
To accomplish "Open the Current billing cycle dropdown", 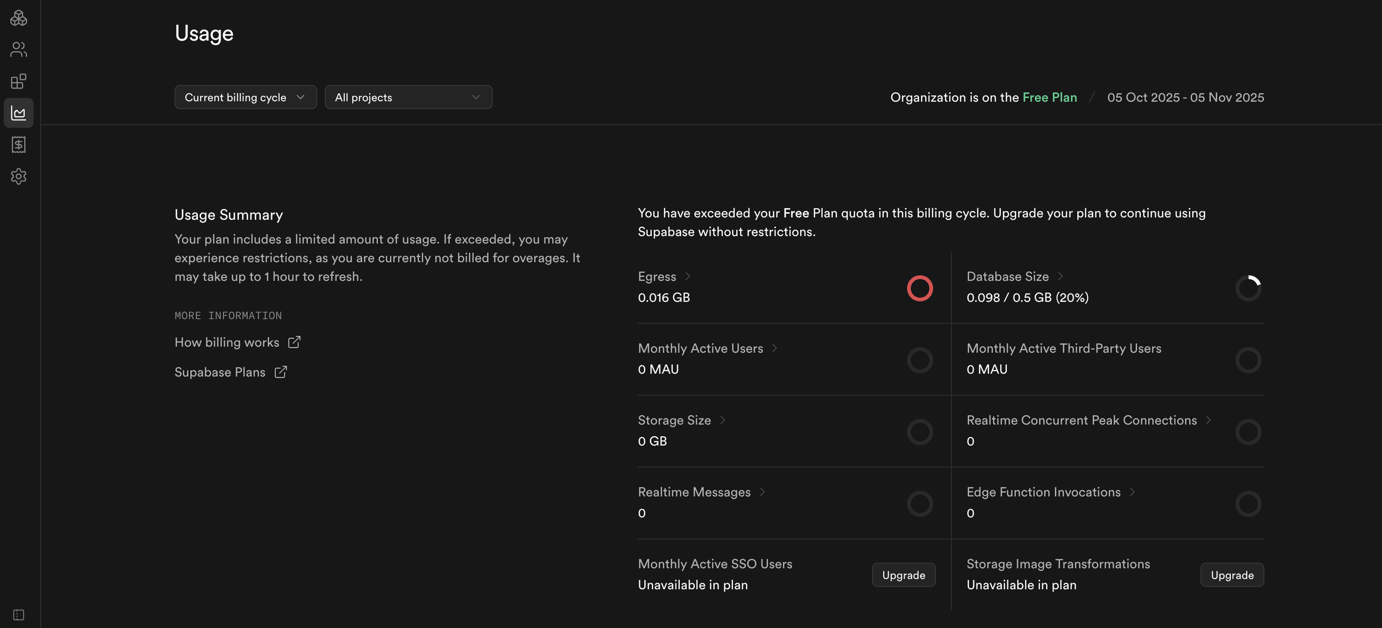I will coord(245,97).
